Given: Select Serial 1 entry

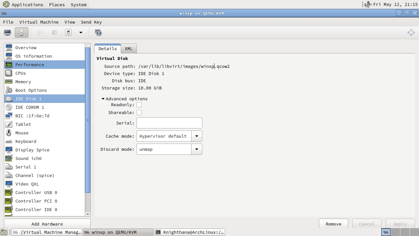Looking at the screenshot, I should 45,167.
